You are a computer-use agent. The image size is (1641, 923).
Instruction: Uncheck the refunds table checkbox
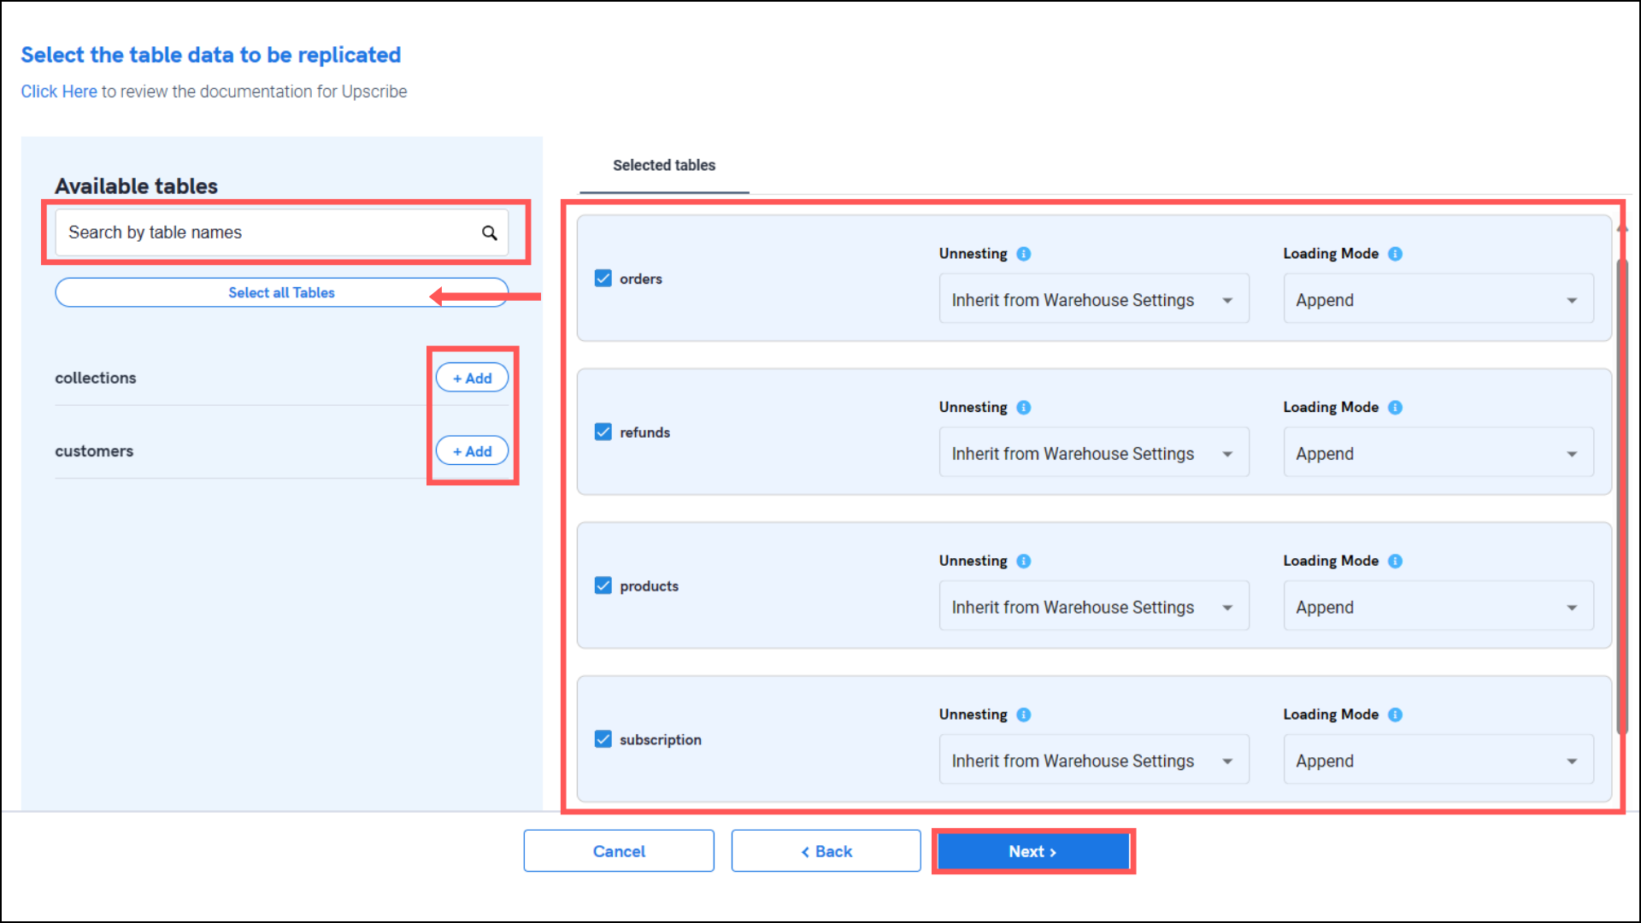(x=603, y=432)
